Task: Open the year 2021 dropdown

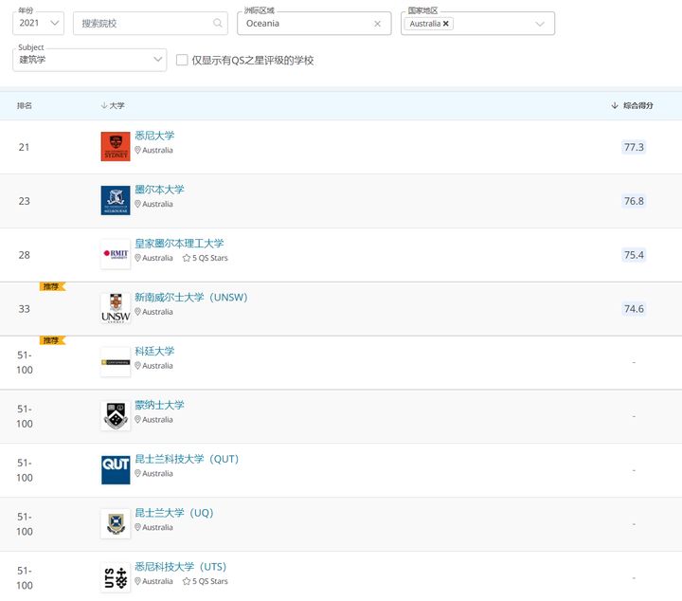Action: pyautogui.click(x=38, y=23)
